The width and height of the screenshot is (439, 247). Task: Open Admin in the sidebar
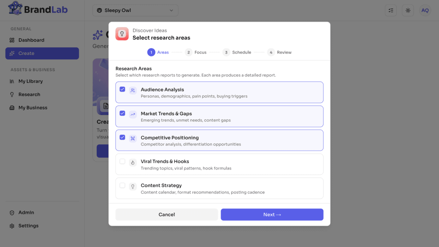pyautogui.click(x=42, y=213)
